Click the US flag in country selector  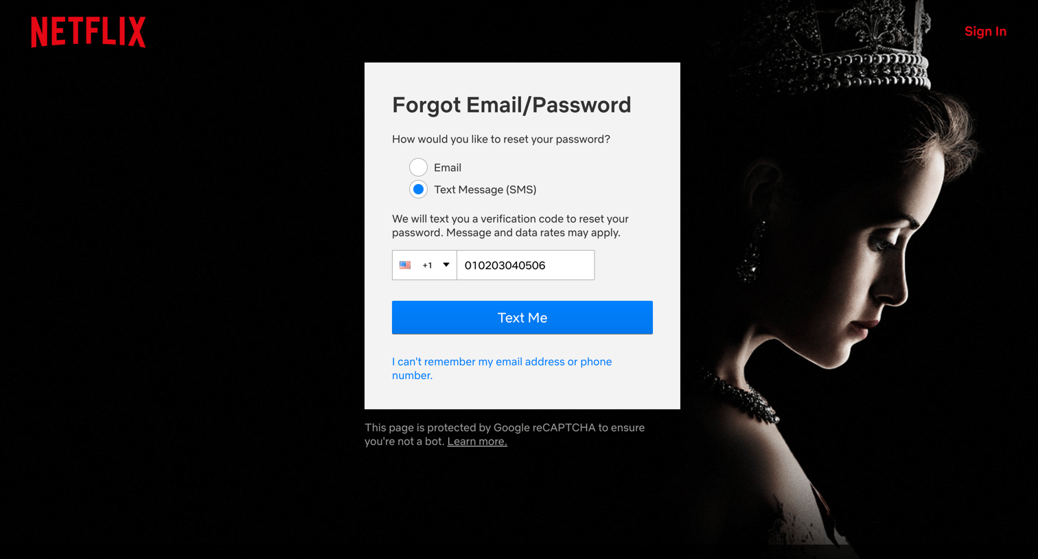tap(405, 265)
